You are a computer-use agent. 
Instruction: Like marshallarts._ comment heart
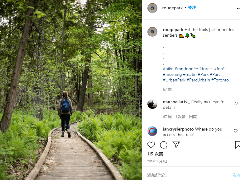click(x=236, y=104)
